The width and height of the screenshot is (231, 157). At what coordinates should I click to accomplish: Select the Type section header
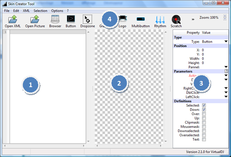click(201, 37)
